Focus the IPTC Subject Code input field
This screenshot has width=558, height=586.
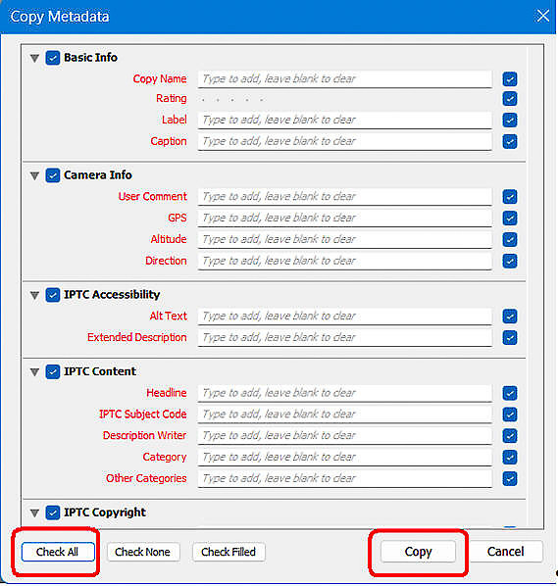click(x=345, y=415)
